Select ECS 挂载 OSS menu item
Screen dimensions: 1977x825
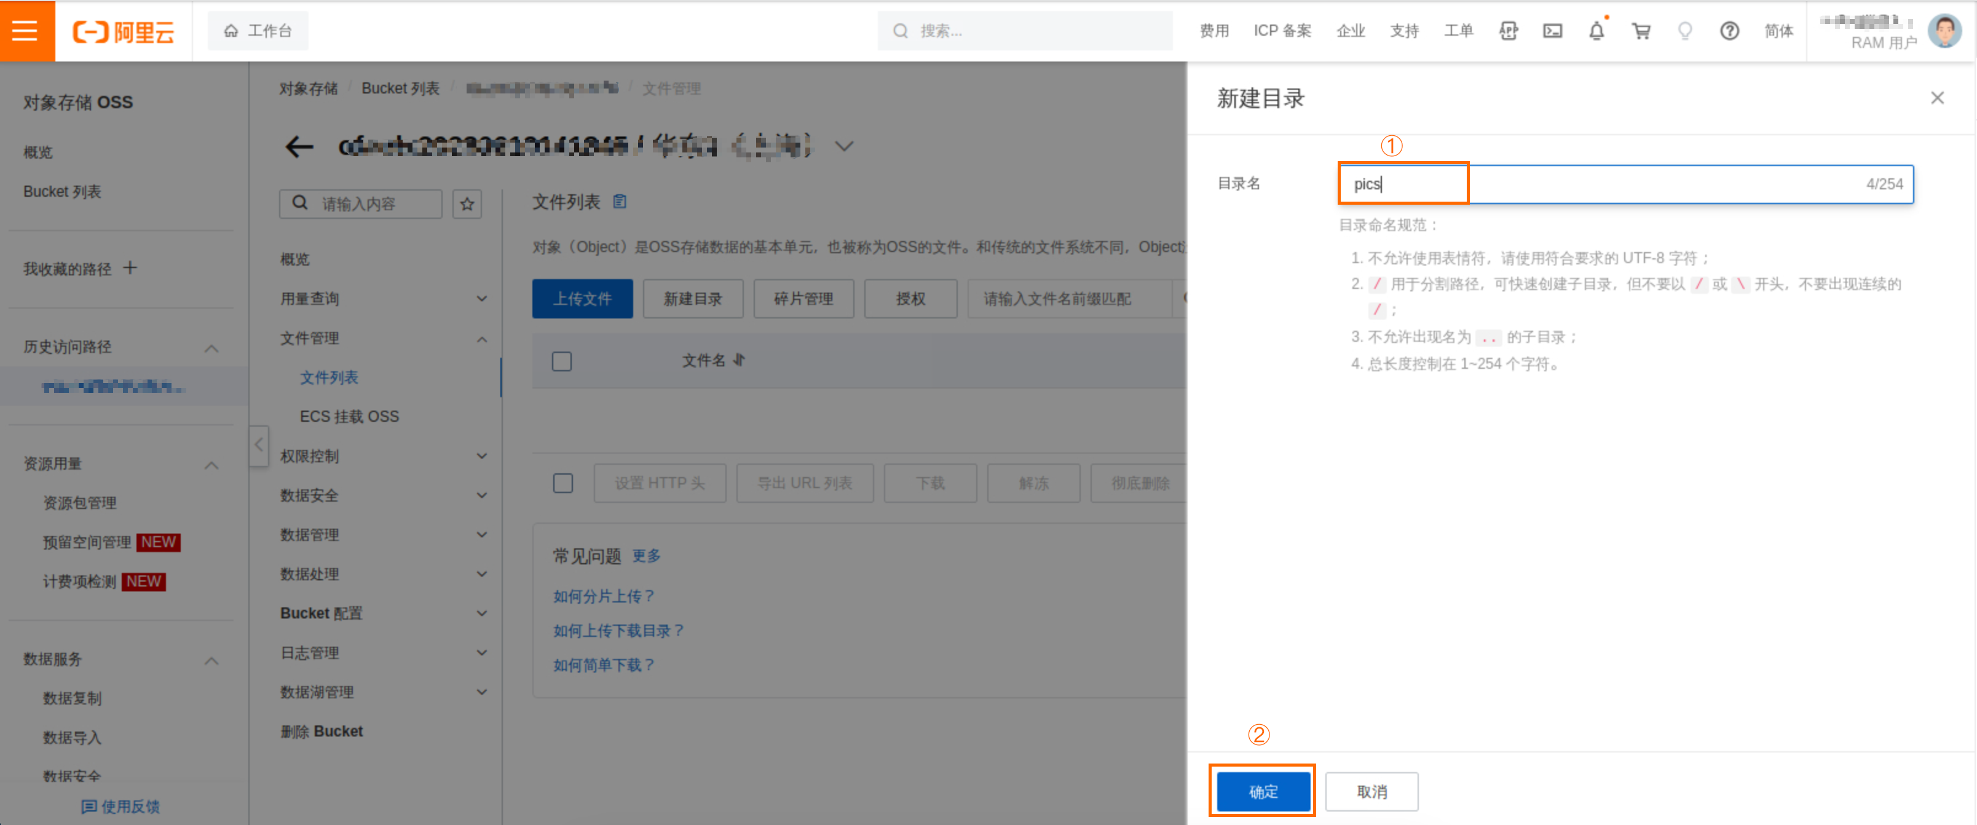tap(349, 417)
